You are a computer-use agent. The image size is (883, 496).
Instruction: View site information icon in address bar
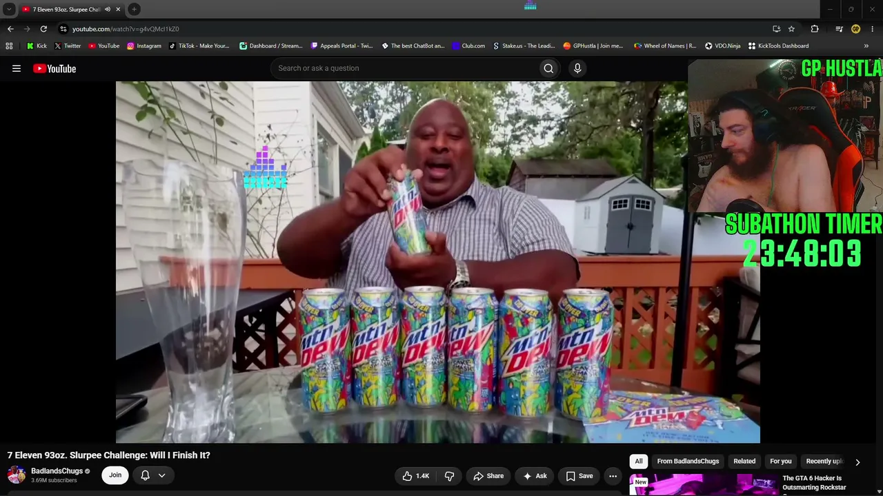63,29
